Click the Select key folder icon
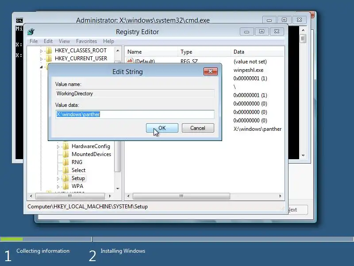The height and width of the screenshot is (266, 354). (x=65, y=170)
